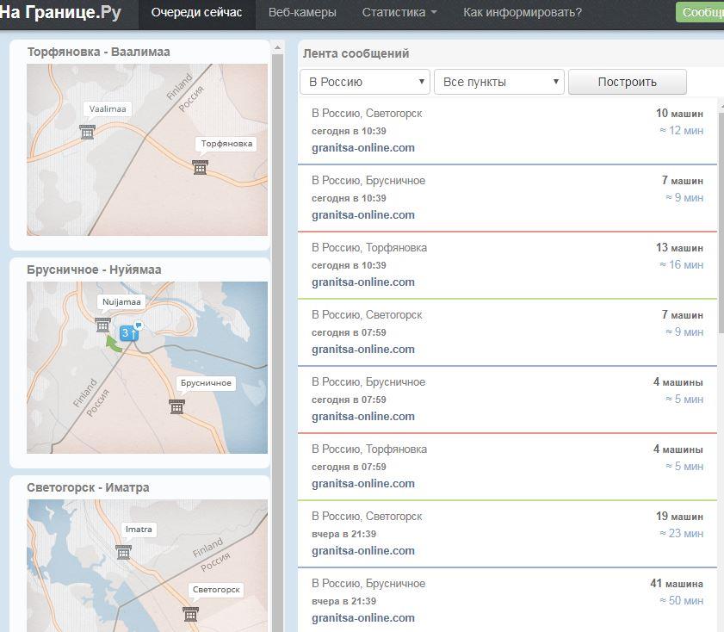Click the blue queue marker showing 3

coord(128,332)
